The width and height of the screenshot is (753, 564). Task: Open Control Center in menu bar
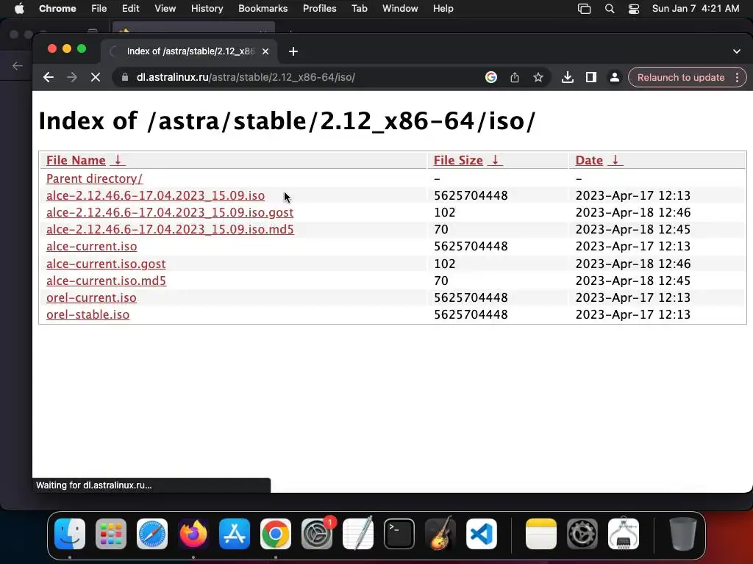click(x=634, y=9)
